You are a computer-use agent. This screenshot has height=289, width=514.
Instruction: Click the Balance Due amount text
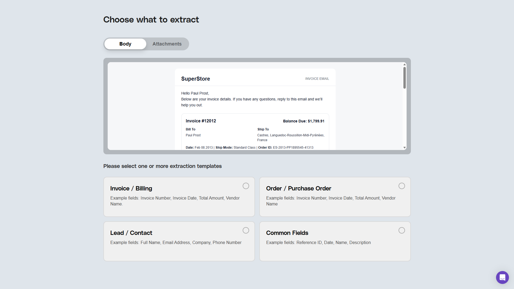click(303, 121)
